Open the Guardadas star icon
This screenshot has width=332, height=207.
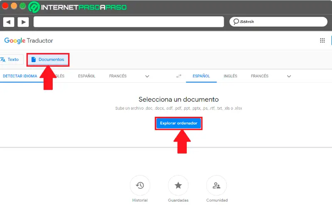coord(178,185)
